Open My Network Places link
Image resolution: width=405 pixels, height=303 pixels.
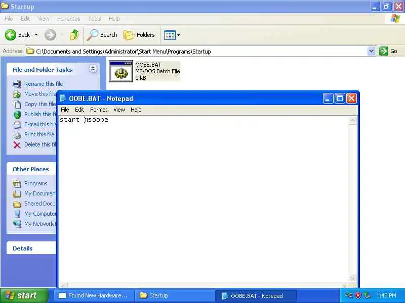[x=40, y=224]
